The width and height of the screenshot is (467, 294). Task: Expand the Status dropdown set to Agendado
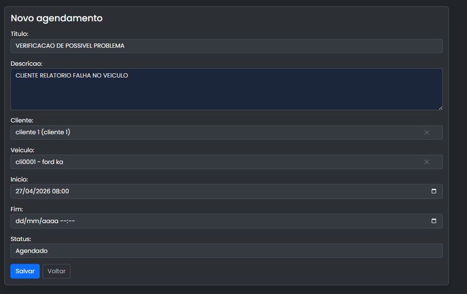pos(226,251)
